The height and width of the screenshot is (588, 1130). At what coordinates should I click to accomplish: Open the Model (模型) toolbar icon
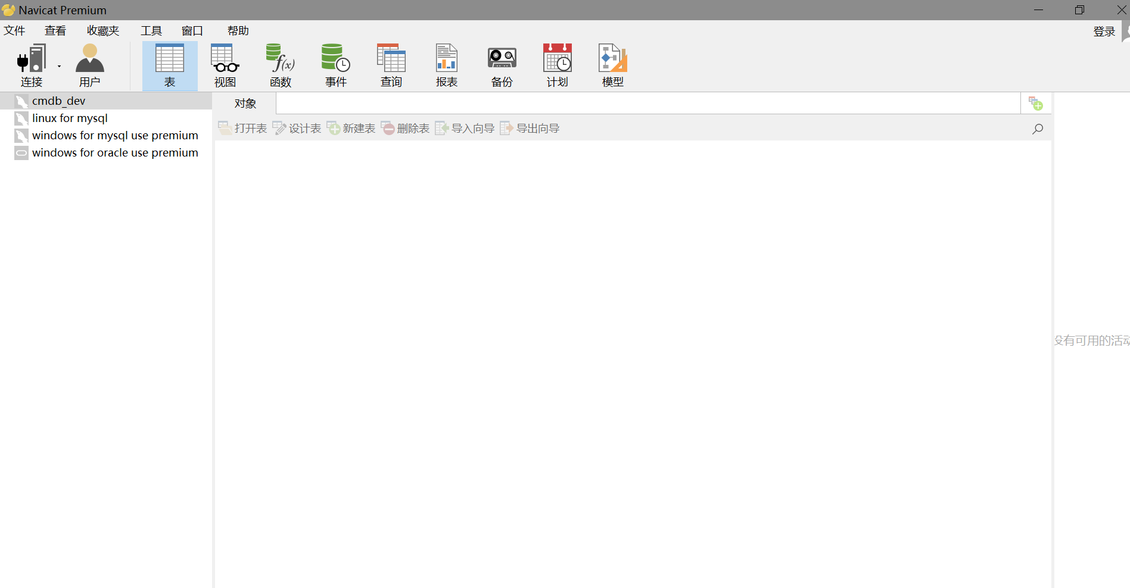click(613, 65)
